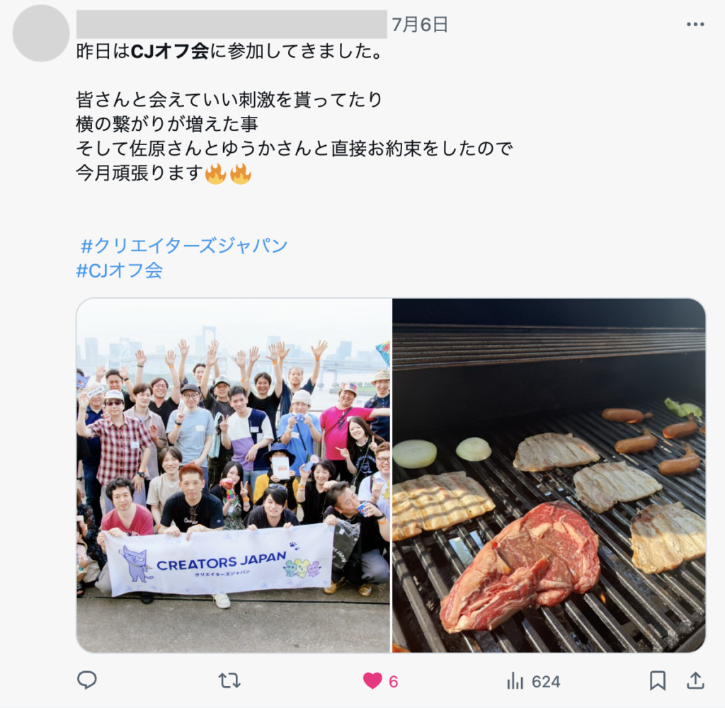Open the grilled meat barbecue photo
The height and width of the screenshot is (708, 725).
coord(549,475)
